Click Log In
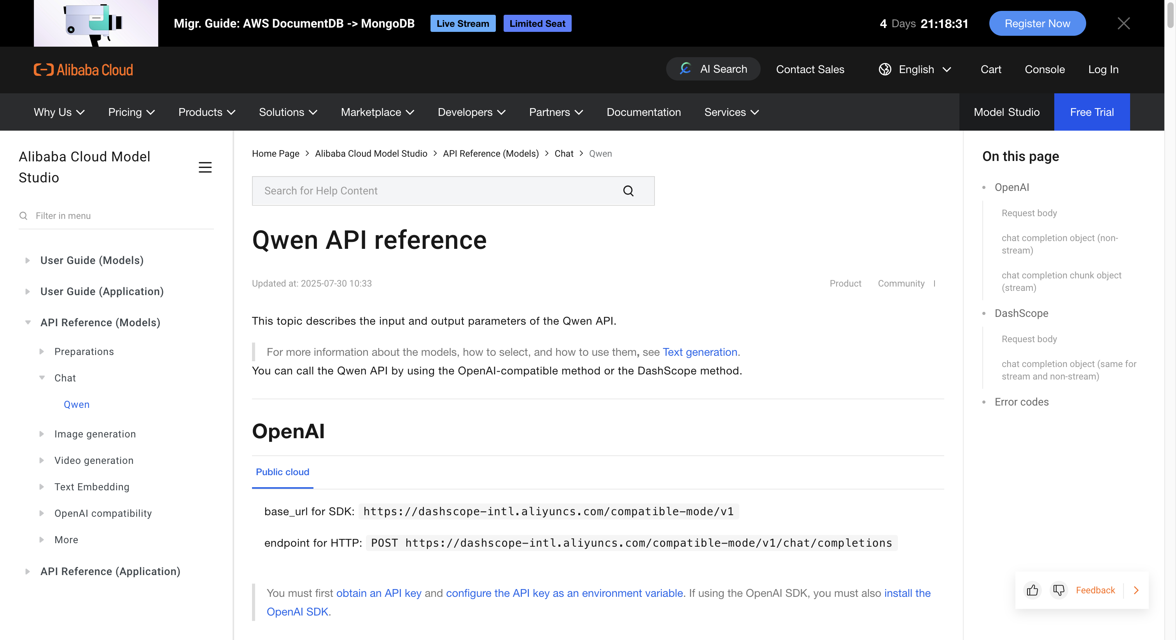 (x=1103, y=69)
